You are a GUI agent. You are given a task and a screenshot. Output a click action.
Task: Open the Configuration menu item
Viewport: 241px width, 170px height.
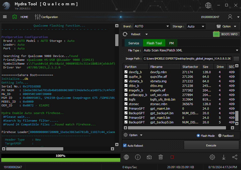[x=50, y=17]
